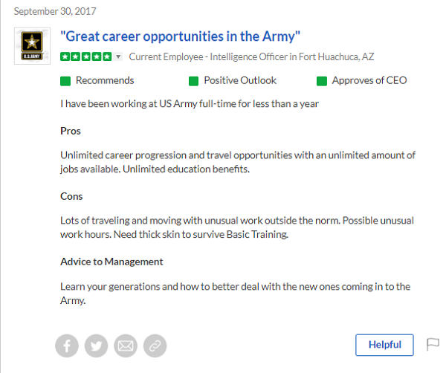Open "Great career opportunities in the Army" title

(180, 36)
